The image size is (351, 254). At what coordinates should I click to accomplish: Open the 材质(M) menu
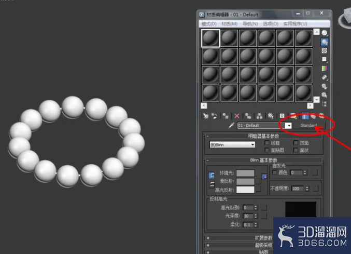(230, 24)
